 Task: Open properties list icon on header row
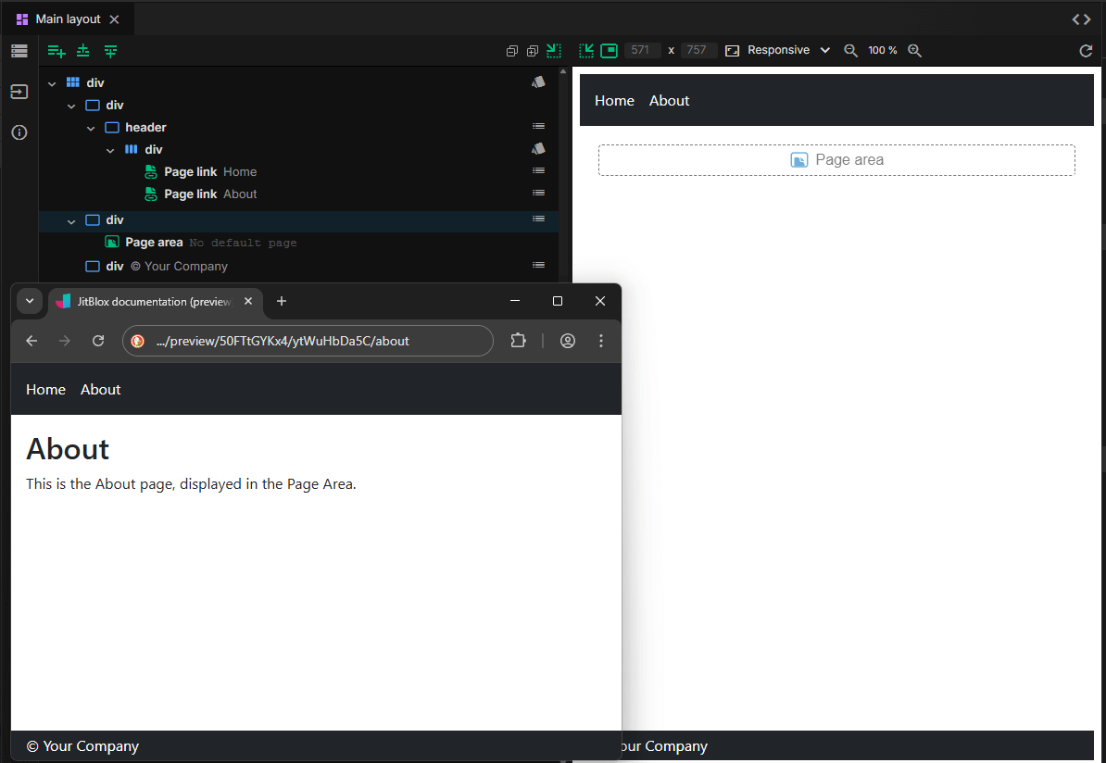pyautogui.click(x=538, y=126)
